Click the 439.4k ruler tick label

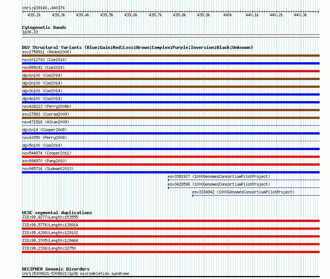83,15
